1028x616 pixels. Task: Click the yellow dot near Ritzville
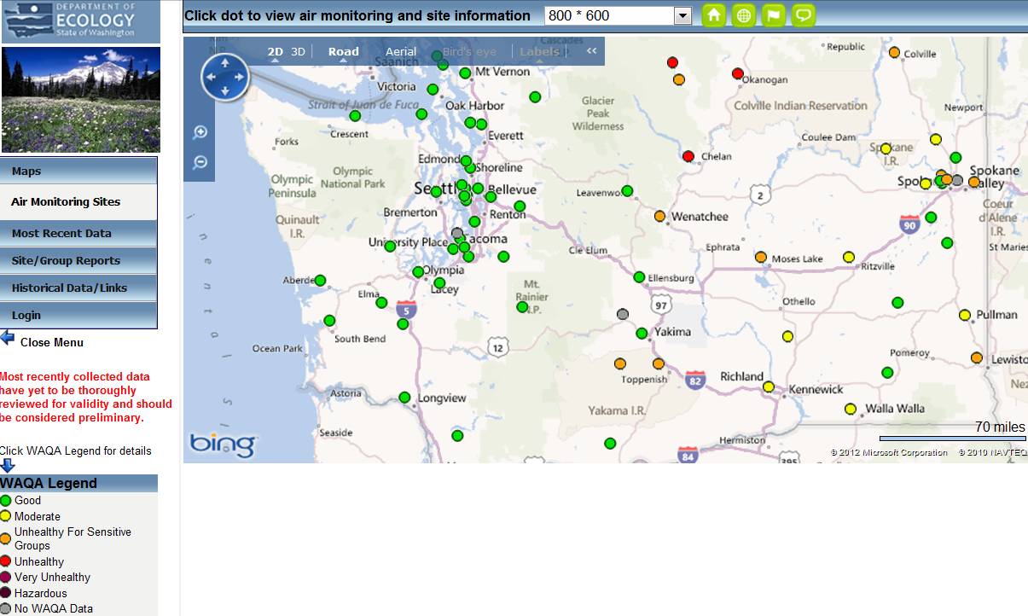(849, 257)
